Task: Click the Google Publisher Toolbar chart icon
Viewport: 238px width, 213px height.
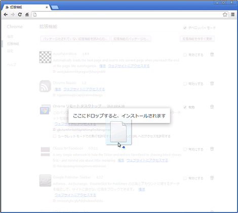Action: (45, 181)
